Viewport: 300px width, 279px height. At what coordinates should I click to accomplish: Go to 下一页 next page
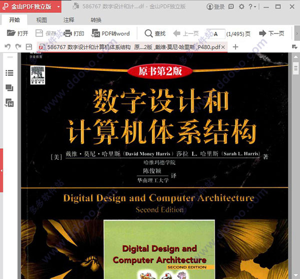click(271, 33)
